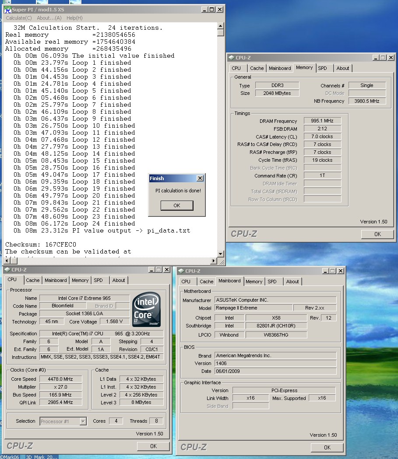
Task: Click the QPI Link 2985.4 MHz value
Action: point(60,402)
